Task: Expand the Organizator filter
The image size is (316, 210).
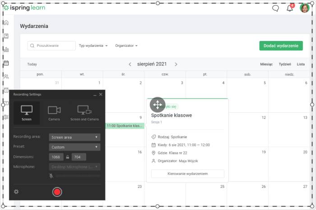Action: pos(126,46)
